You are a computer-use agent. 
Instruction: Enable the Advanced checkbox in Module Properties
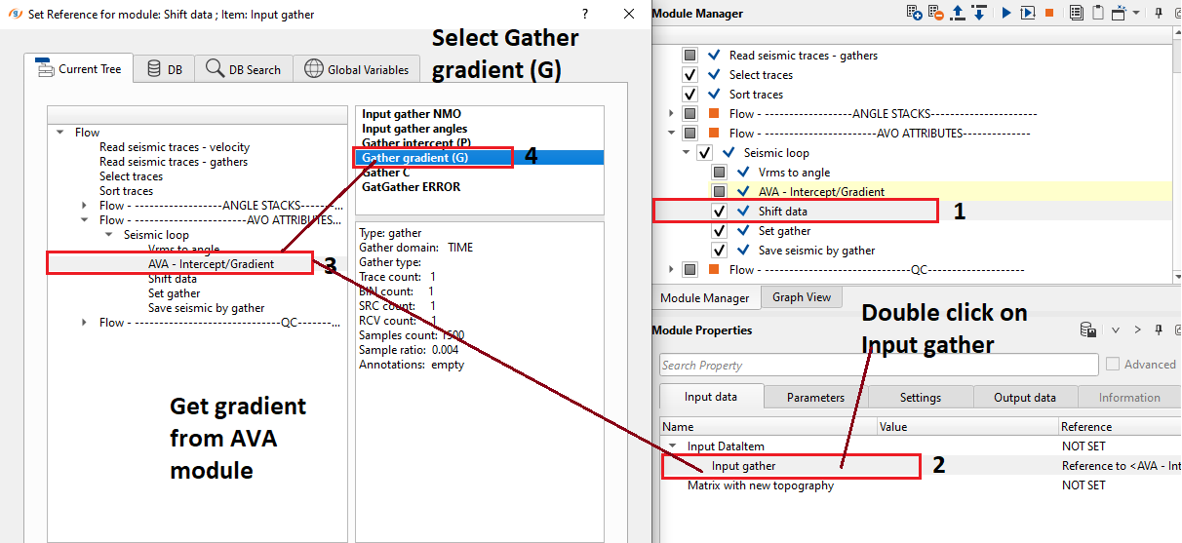(1113, 365)
